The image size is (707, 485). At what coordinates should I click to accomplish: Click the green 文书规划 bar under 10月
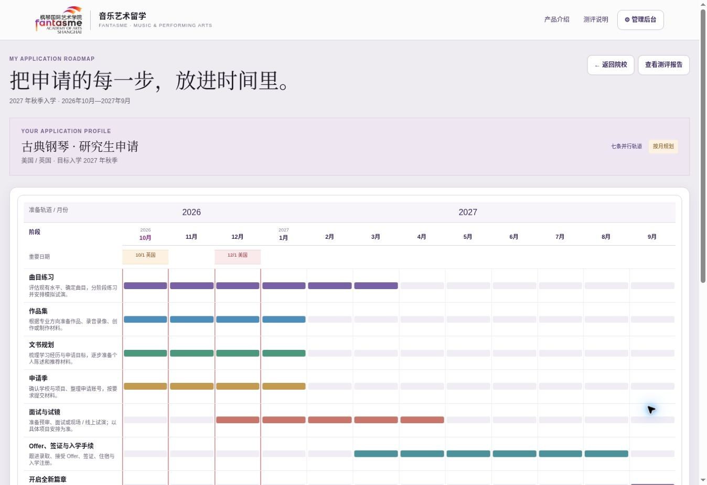click(145, 353)
